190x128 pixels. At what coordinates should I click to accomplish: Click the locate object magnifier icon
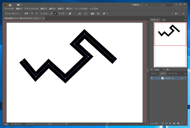[166, 124]
